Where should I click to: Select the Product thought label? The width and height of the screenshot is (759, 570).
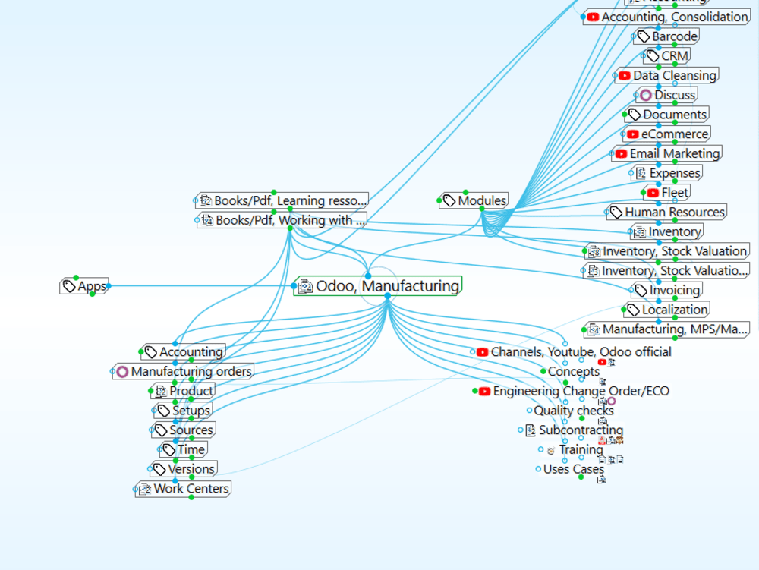tap(191, 391)
